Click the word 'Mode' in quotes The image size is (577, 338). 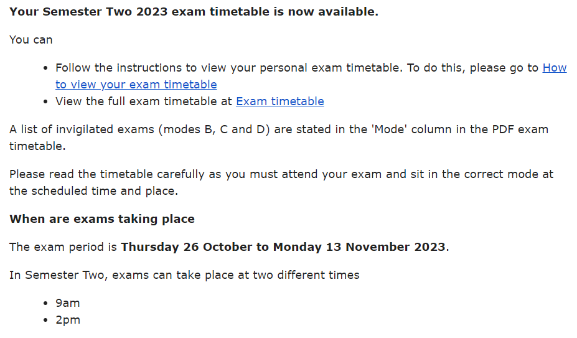click(390, 129)
